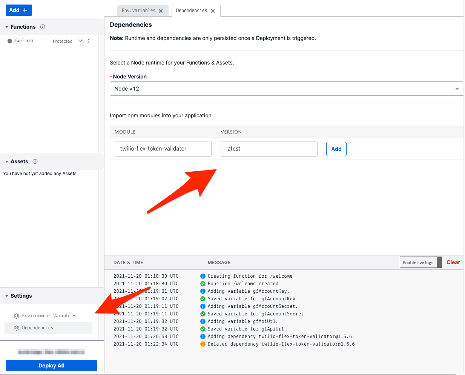The width and height of the screenshot is (465, 375).
Task: Click inside the Module name input field
Action: point(163,149)
